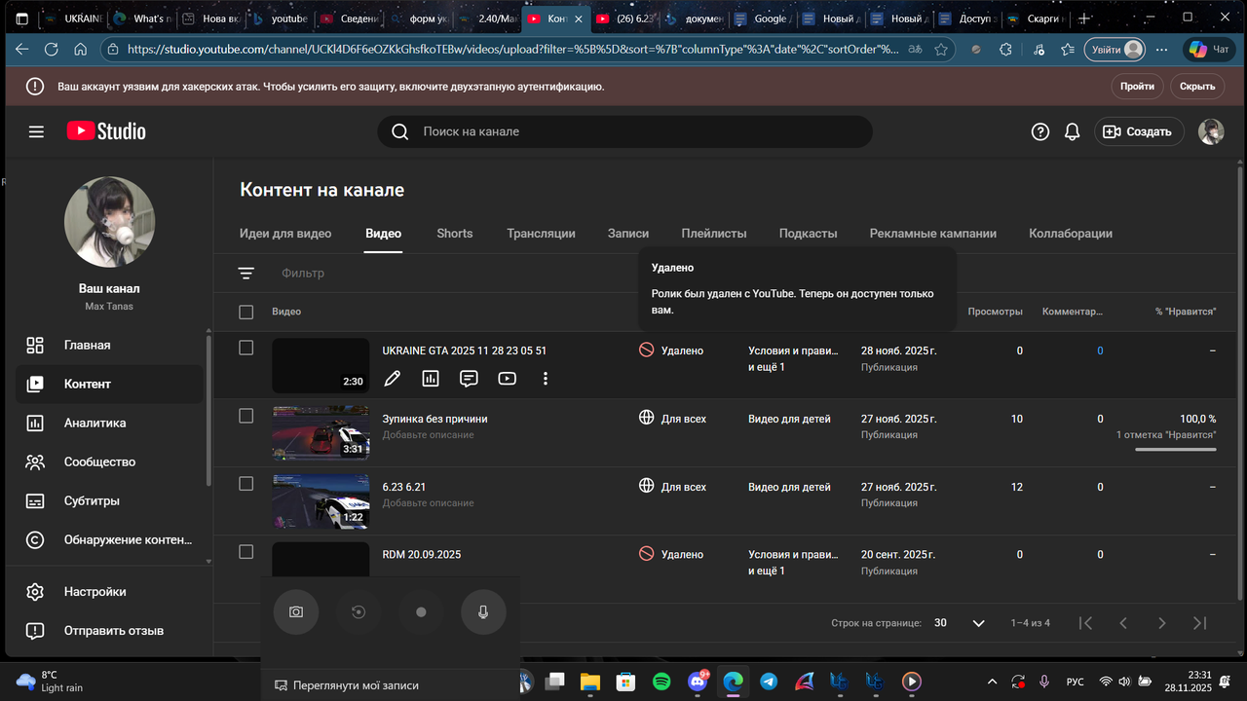Open the Copilot Чат button

tap(1209, 50)
